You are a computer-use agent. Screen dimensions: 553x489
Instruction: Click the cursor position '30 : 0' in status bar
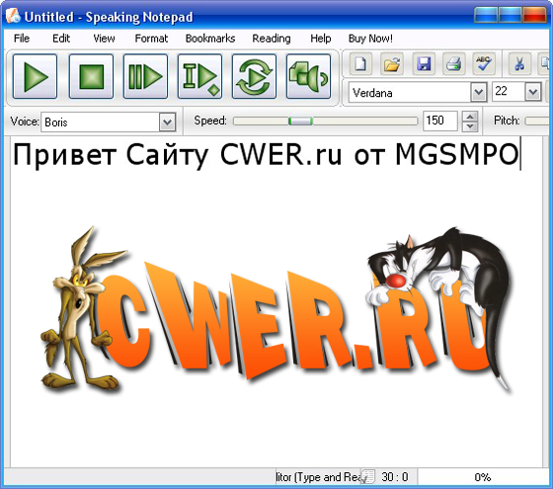pyautogui.click(x=395, y=477)
